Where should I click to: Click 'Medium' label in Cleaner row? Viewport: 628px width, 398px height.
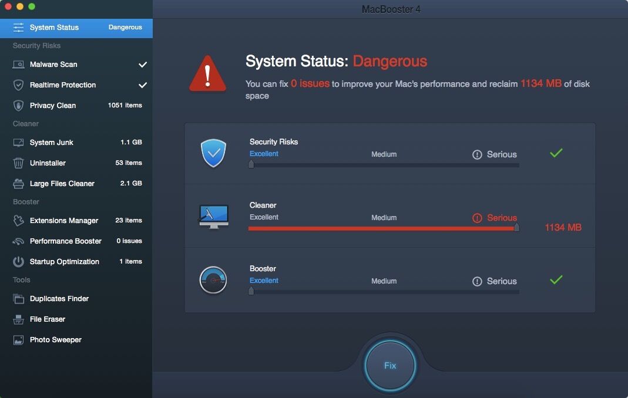click(x=384, y=218)
